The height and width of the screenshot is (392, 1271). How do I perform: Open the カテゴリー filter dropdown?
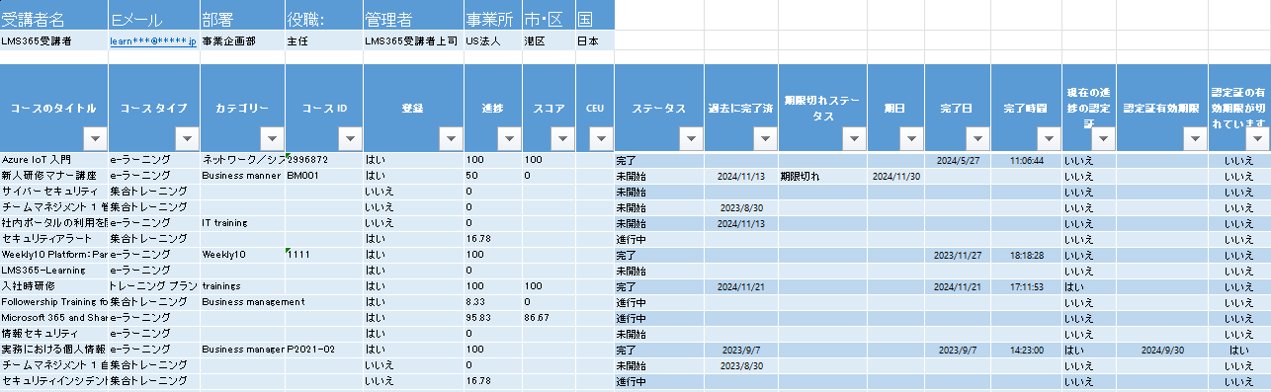[x=273, y=138]
